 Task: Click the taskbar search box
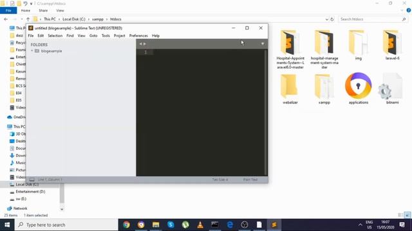[66, 225]
